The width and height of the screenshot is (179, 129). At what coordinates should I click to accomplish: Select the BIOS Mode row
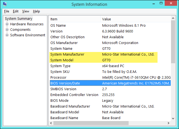pos(110,101)
